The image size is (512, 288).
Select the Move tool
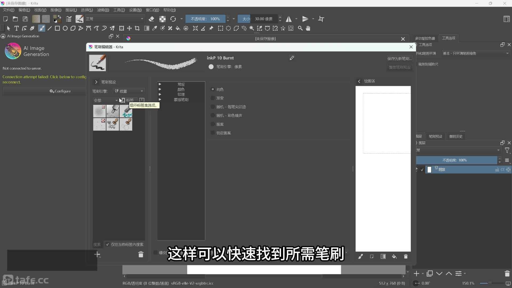click(129, 28)
